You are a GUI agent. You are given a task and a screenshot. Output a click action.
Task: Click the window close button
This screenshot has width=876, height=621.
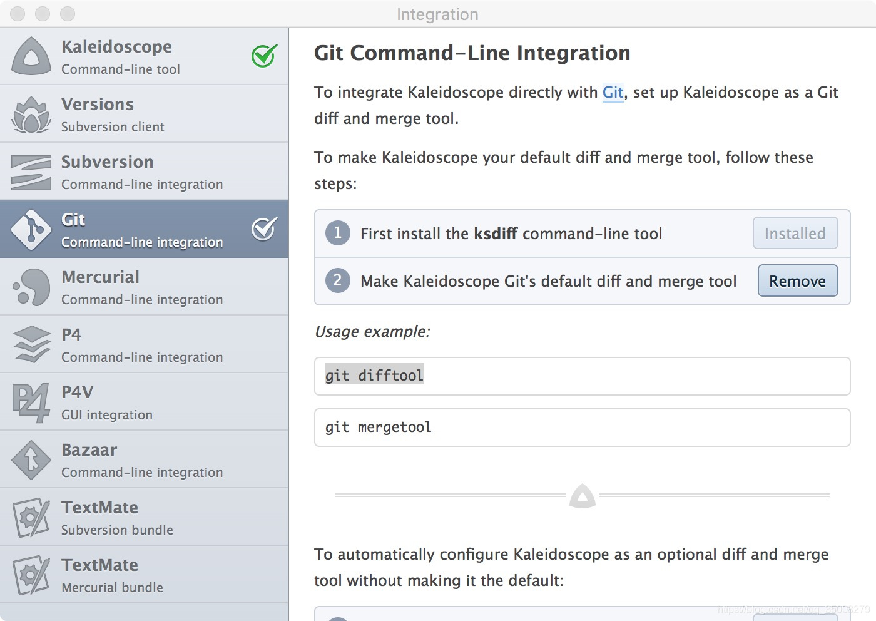(18, 14)
